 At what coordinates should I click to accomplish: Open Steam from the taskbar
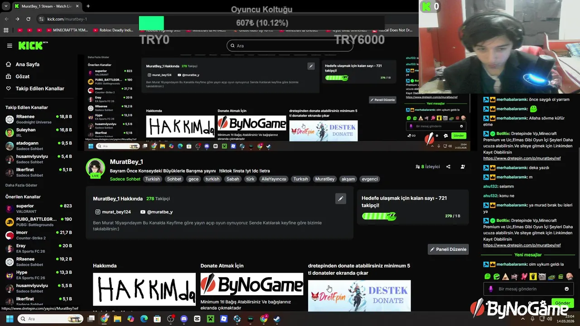click(277, 319)
